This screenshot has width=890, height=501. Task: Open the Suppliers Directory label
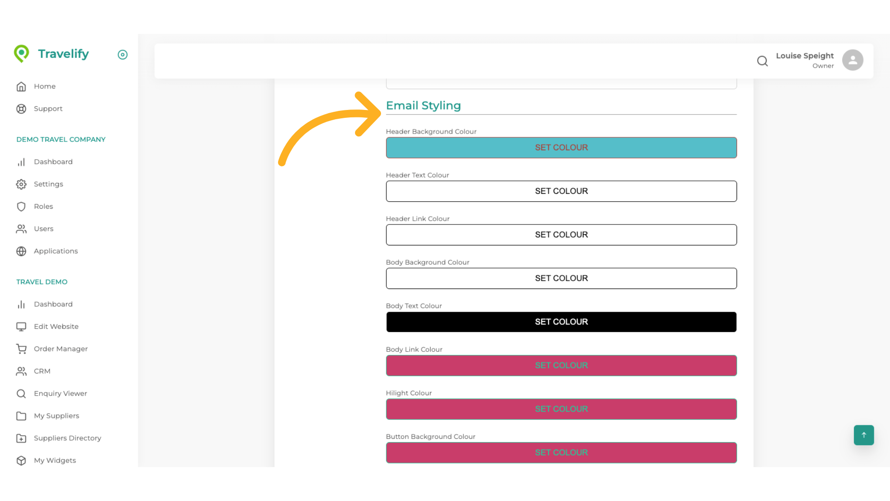point(67,438)
